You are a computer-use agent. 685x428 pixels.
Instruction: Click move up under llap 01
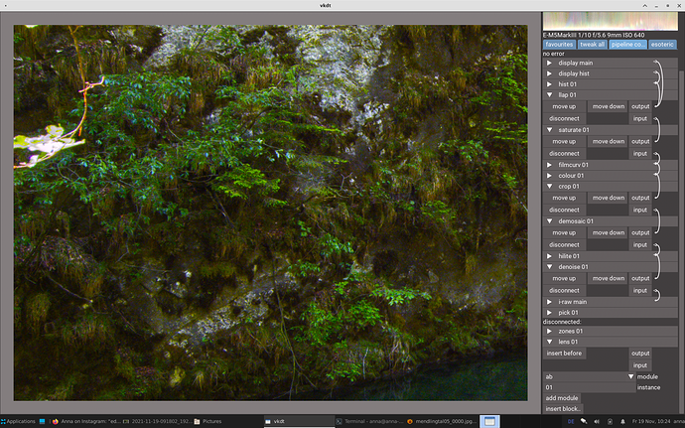564,106
